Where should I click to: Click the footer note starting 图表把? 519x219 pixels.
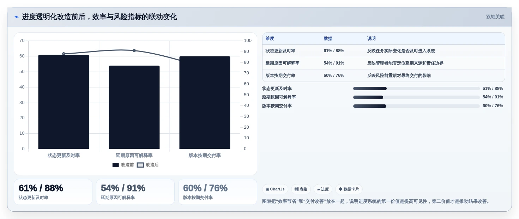(377, 201)
